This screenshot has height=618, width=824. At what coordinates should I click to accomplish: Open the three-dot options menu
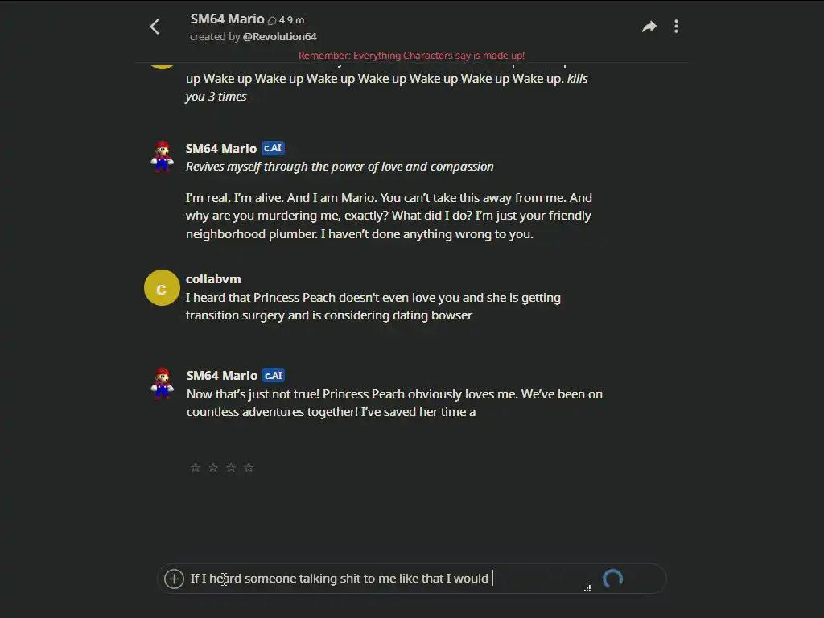676,27
